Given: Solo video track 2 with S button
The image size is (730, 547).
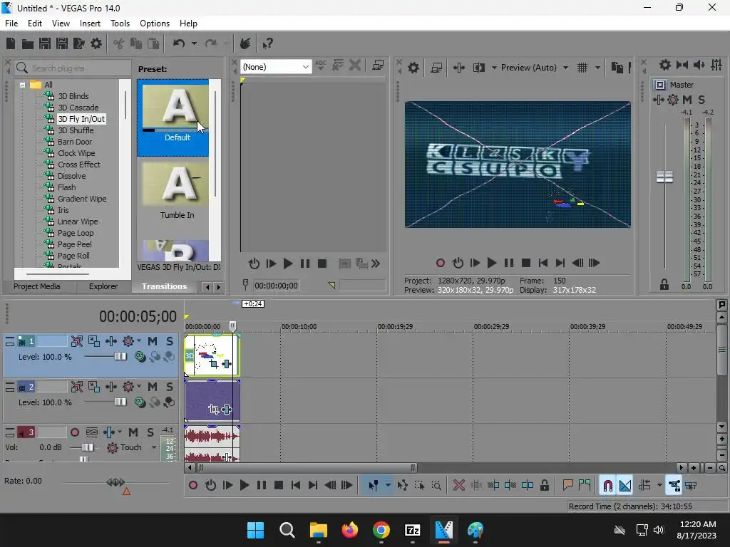Looking at the screenshot, I should (170, 387).
